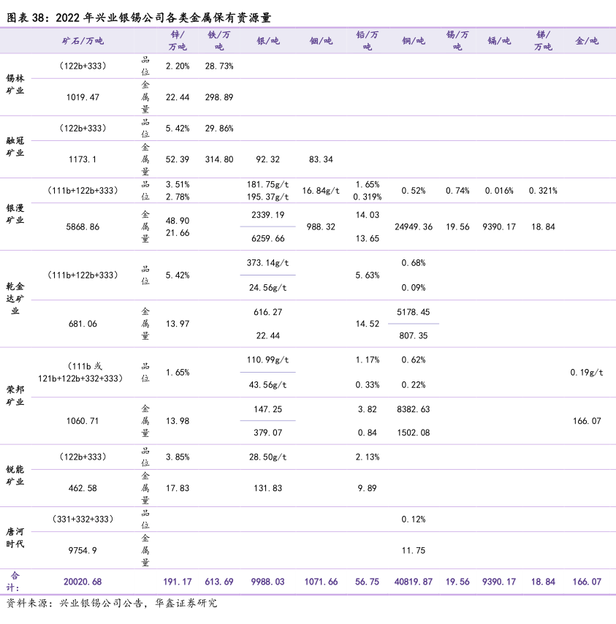
Task: Click the '荣邦矿业' row label
Action: pos(15,396)
